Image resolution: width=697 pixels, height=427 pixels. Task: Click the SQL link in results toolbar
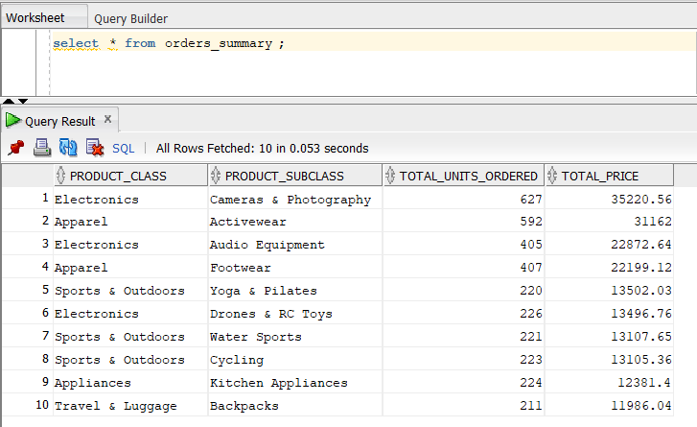click(x=123, y=148)
